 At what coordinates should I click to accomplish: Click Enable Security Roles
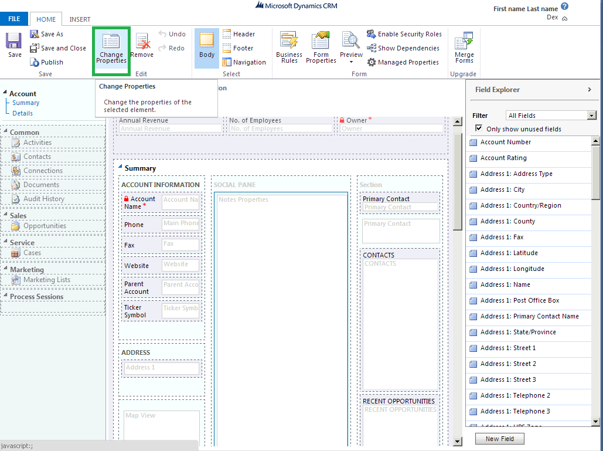point(404,34)
